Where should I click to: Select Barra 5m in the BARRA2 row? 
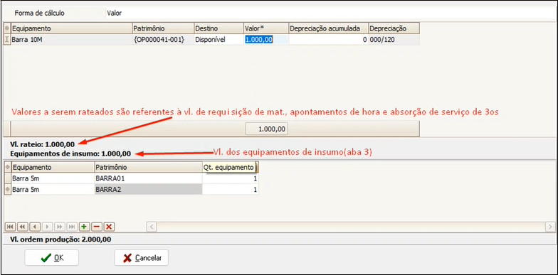click(53, 189)
